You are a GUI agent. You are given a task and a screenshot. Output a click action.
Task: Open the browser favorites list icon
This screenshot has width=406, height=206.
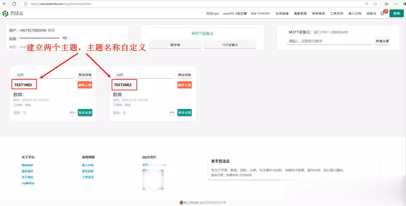[x=386, y=4]
